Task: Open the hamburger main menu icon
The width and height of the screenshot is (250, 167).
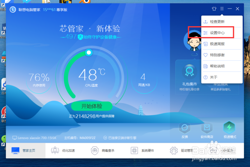Action: pyautogui.click(x=222, y=8)
